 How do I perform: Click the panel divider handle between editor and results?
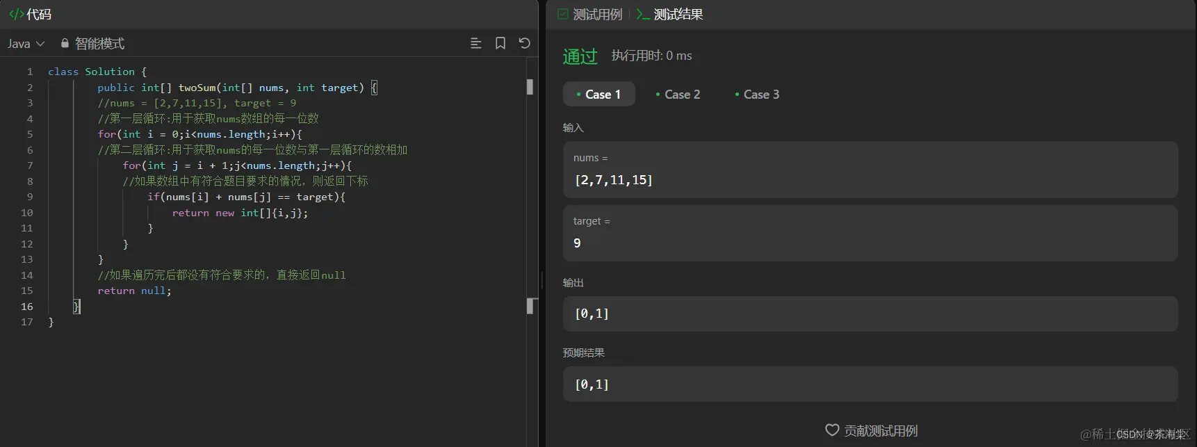click(542, 279)
